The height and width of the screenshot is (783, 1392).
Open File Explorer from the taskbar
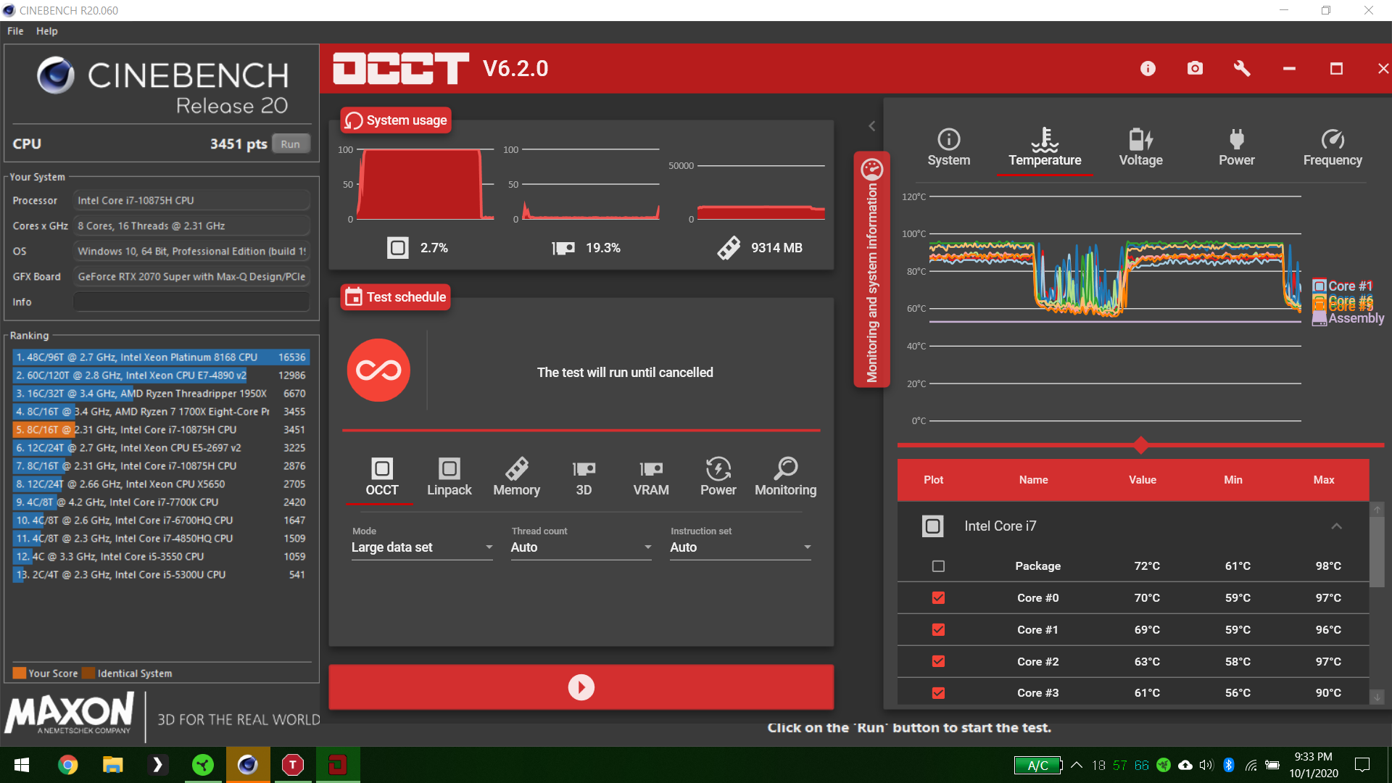(x=113, y=765)
